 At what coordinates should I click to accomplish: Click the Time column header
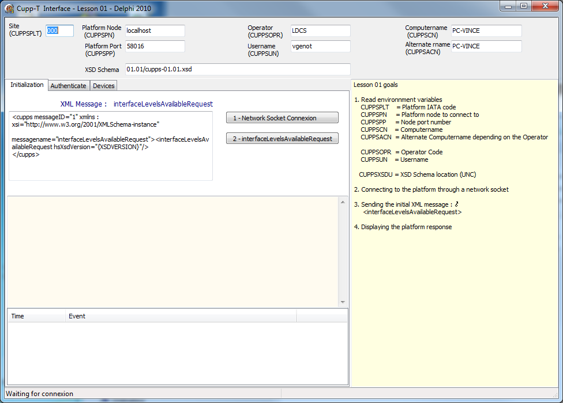click(36, 316)
